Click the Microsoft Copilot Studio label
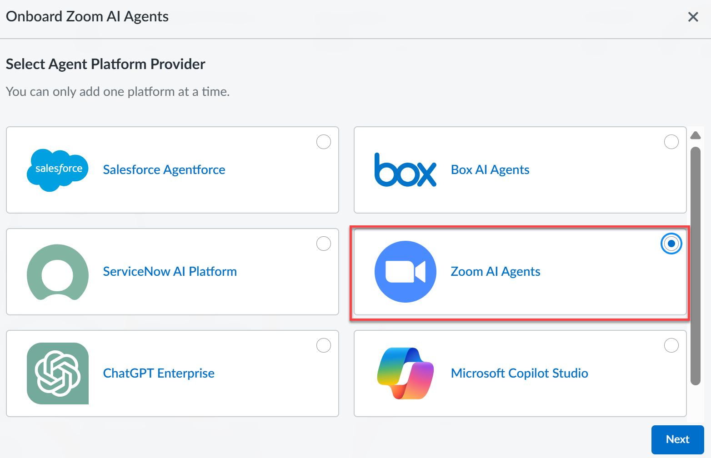The image size is (711, 458). coord(519,373)
